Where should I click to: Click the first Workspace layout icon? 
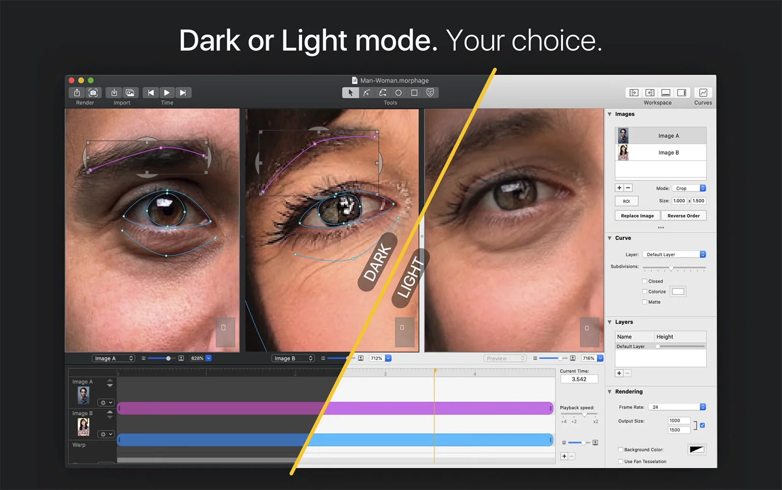click(x=634, y=92)
